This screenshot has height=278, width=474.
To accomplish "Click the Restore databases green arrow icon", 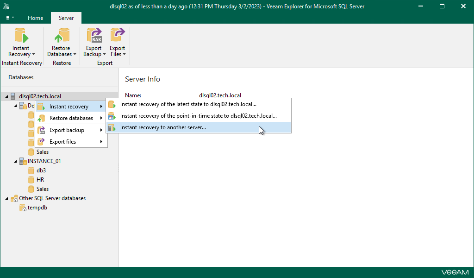I will [42, 118].
